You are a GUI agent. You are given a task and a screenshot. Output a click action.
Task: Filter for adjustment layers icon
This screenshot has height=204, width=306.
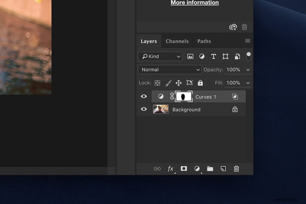coord(202,56)
